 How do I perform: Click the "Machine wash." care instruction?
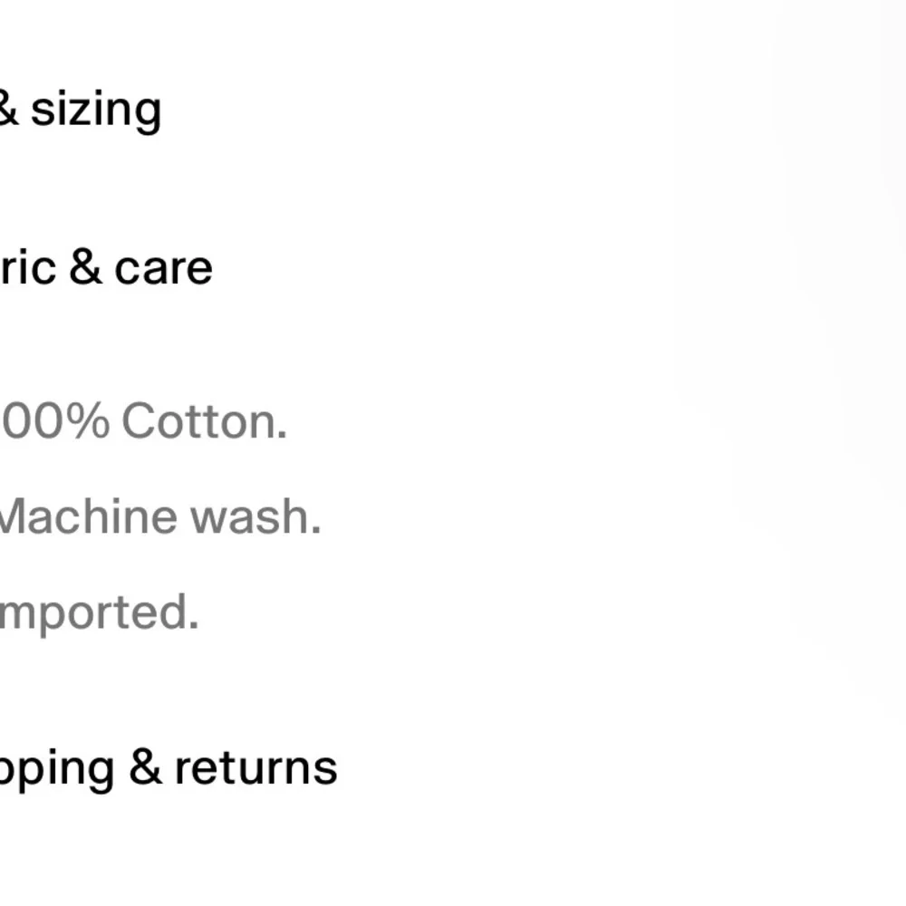tap(160, 516)
